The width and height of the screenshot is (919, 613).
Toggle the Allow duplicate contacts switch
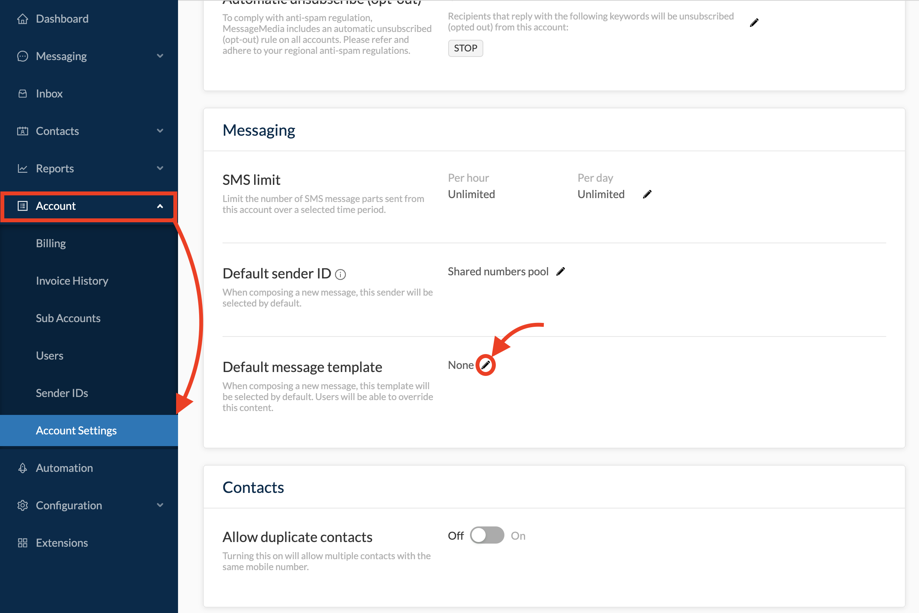(487, 535)
